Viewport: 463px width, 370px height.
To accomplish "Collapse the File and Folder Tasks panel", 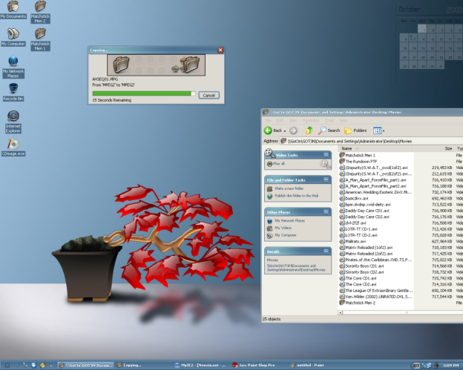I will [x=326, y=179].
